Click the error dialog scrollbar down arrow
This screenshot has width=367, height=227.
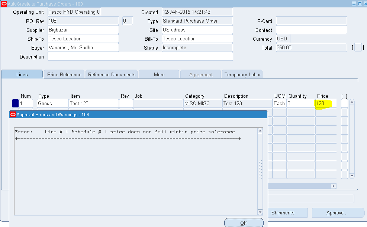[x=260, y=212]
